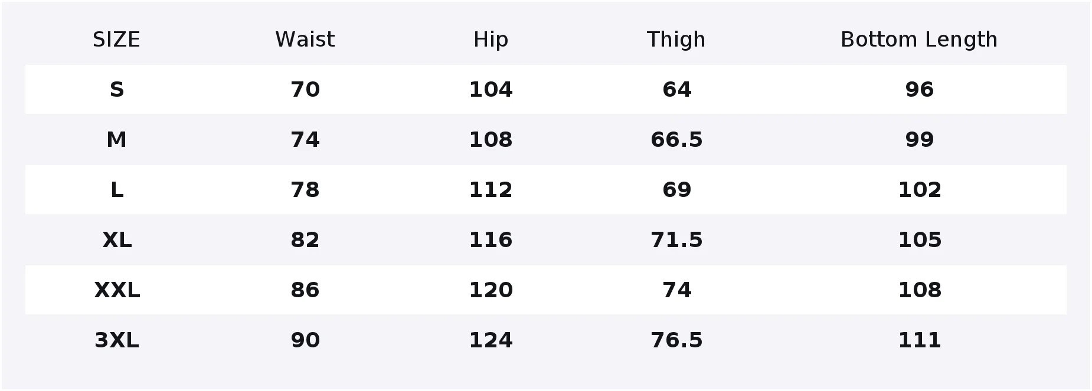The image size is (1092, 391).
Task: Select the M size row label
Action: [x=116, y=140]
